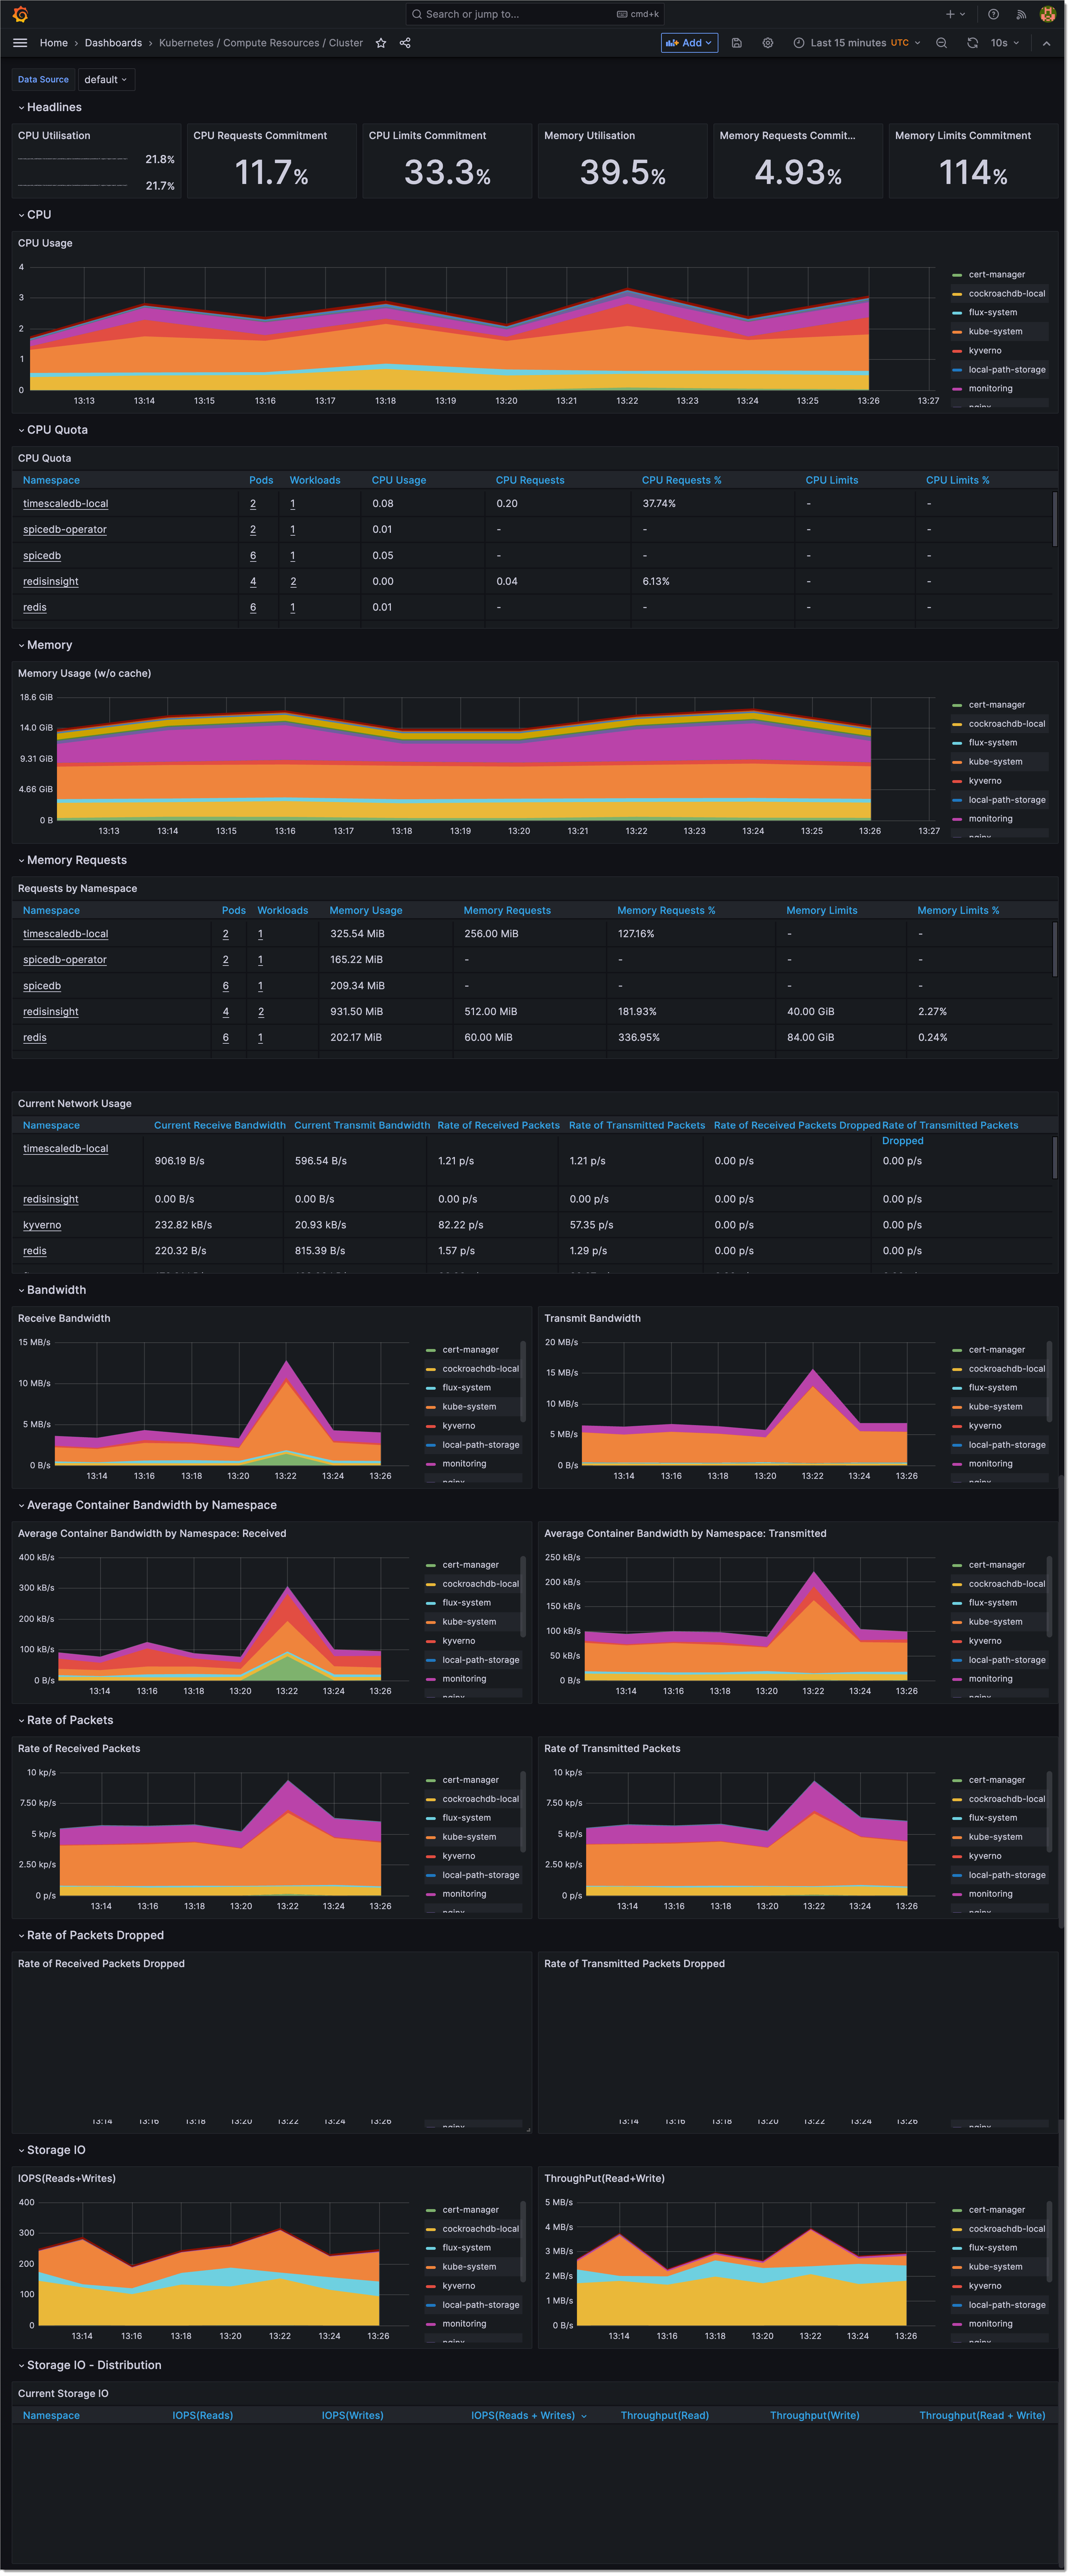Open the hamburger navigation menu

tap(20, 43)
